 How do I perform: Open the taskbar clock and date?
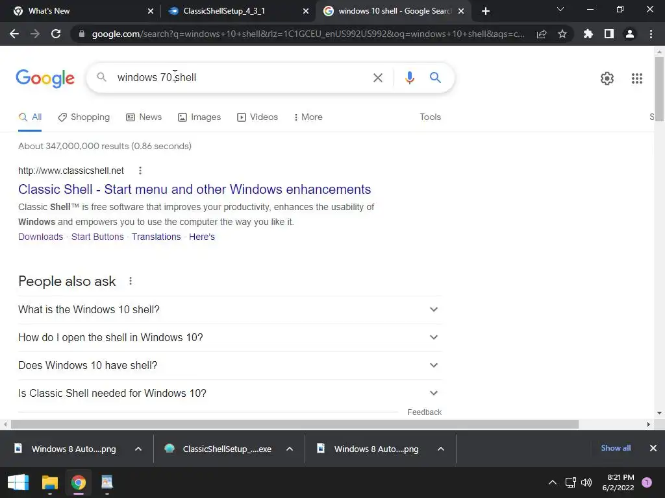coord(618,482)
